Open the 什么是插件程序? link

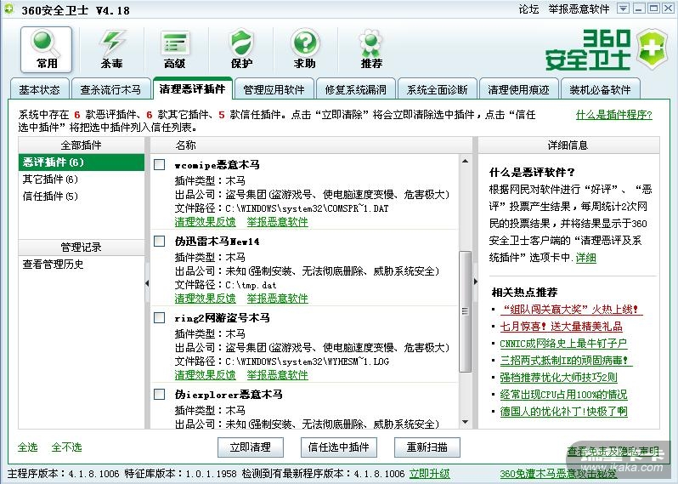[614, 115]
